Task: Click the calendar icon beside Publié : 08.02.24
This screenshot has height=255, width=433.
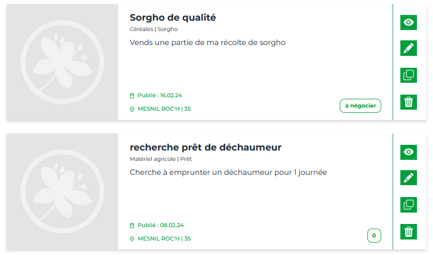Action: pos(132,226)
